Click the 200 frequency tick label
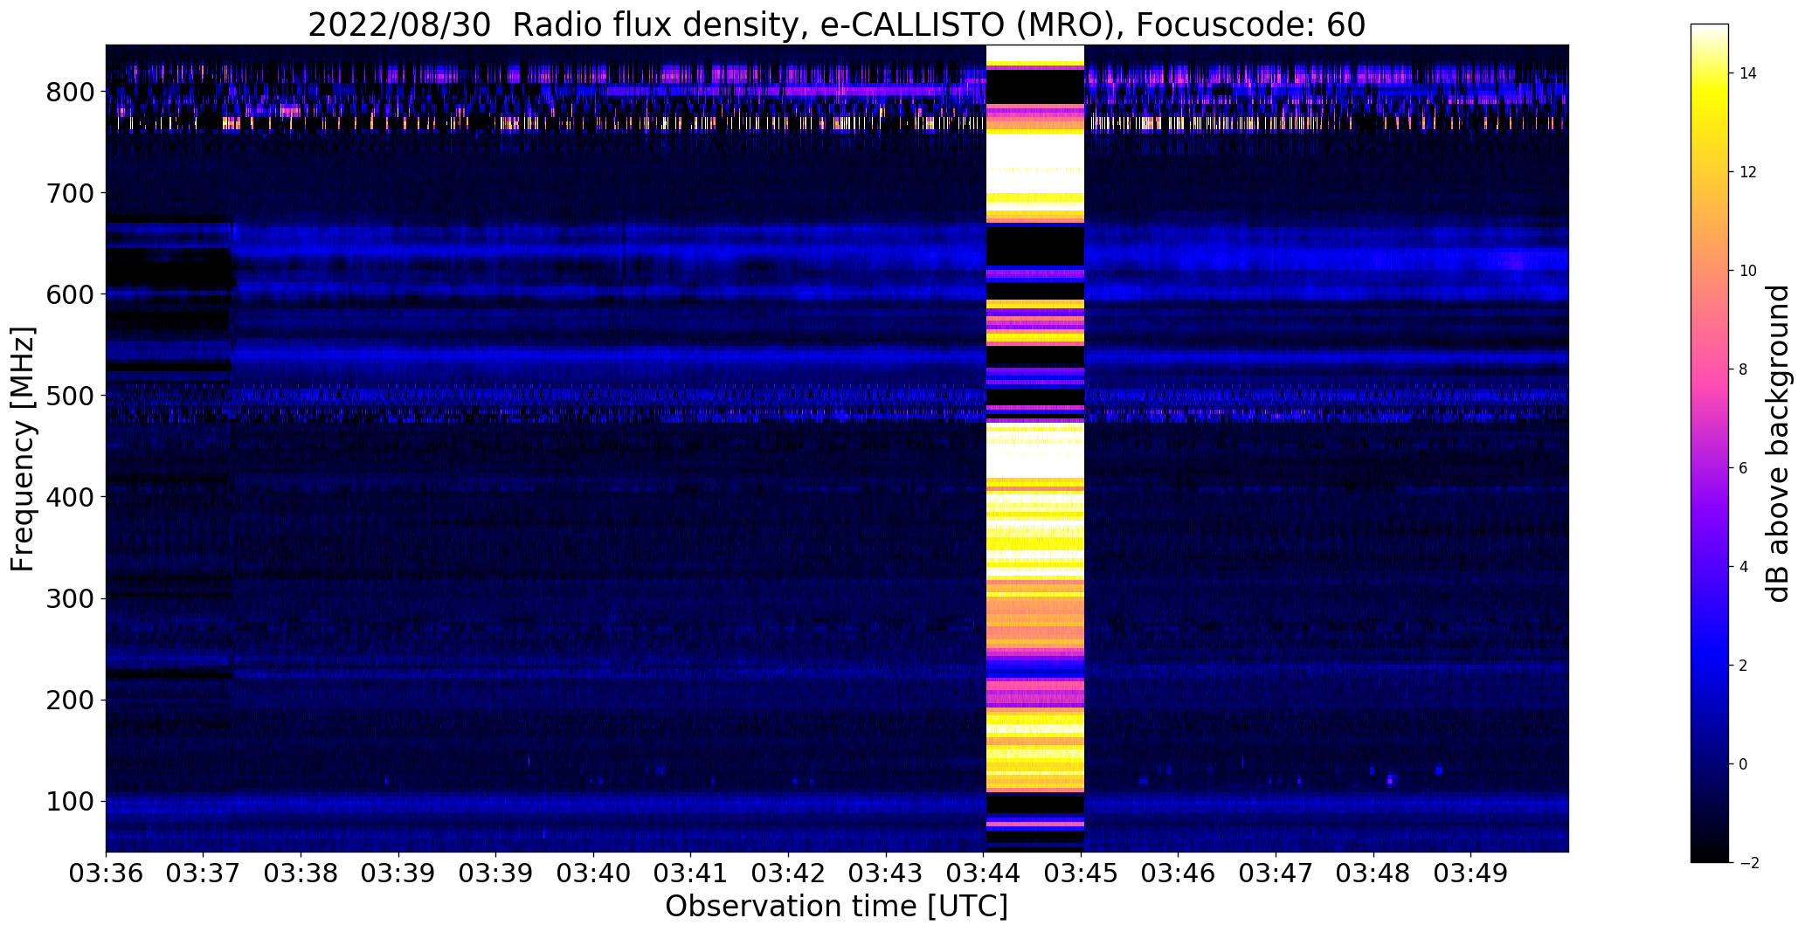The height and width of the screenshot is (932, 1805). pos(70,700)
